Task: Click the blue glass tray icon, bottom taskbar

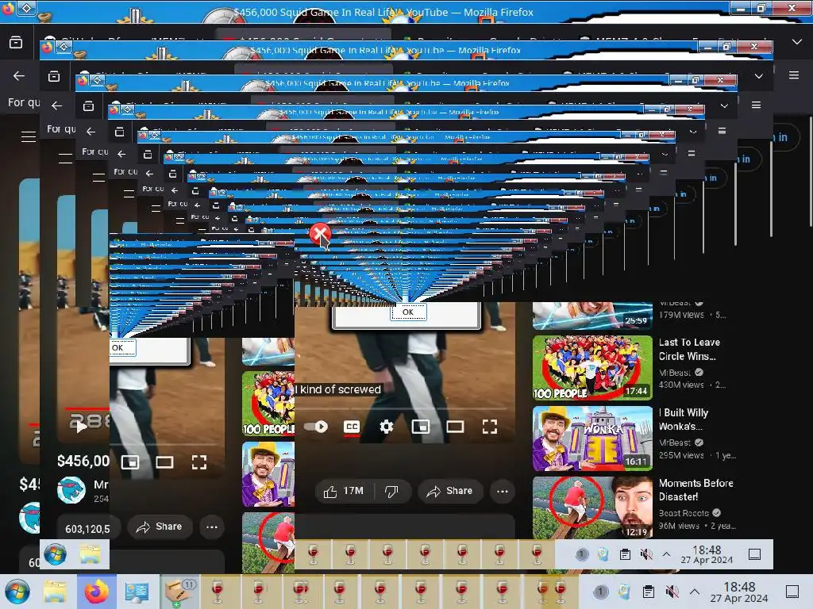Action: click(x=624, y=592)
